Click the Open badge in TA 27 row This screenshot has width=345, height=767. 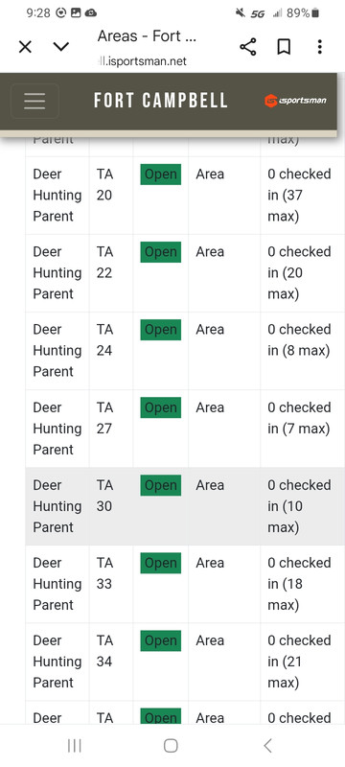(x=161, y=407)
